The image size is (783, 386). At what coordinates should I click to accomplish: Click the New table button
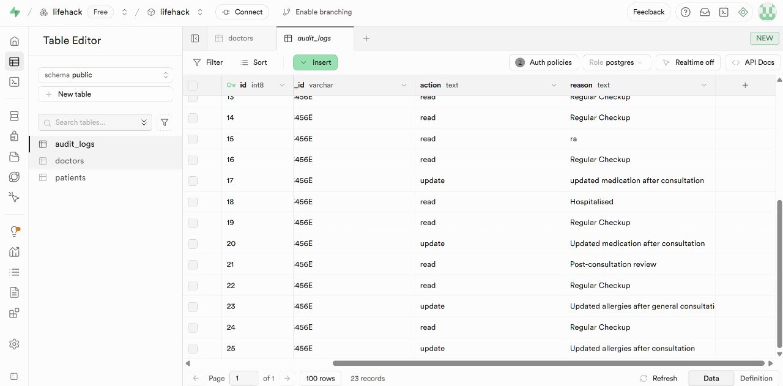point(105,94)
